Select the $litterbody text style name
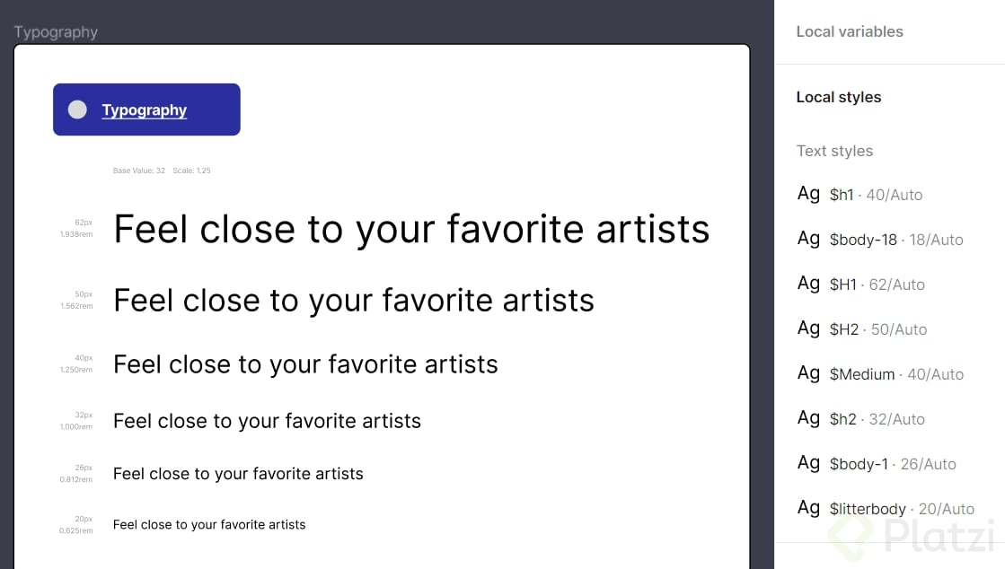Image resolution: width=1005 pixels, height=569 pixels. (x=868, y=509)
